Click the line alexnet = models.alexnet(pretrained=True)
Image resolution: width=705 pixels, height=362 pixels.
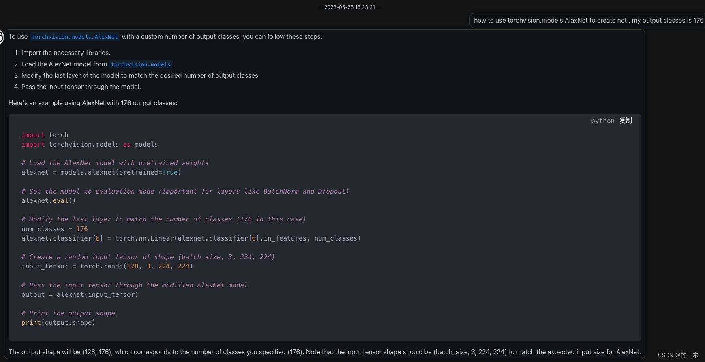[x=101, y=172]
